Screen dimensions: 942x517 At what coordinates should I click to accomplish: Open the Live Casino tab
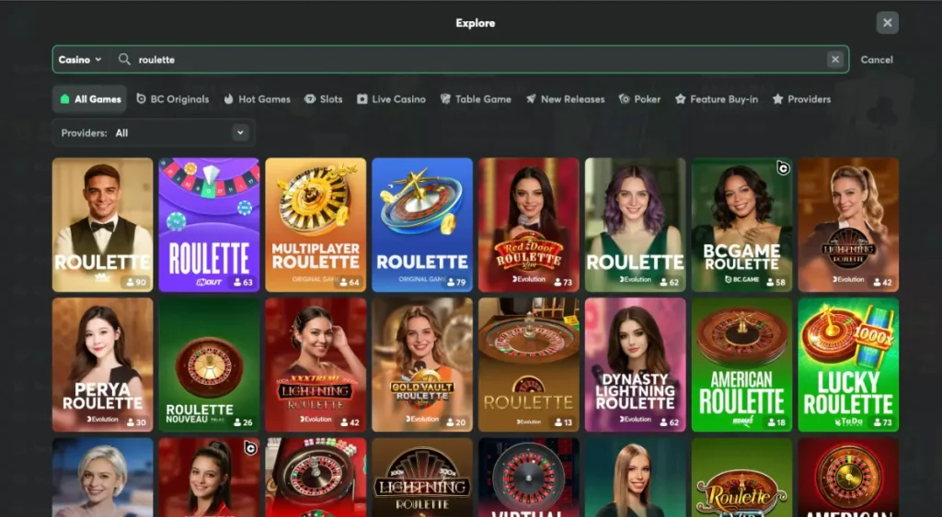391,99
